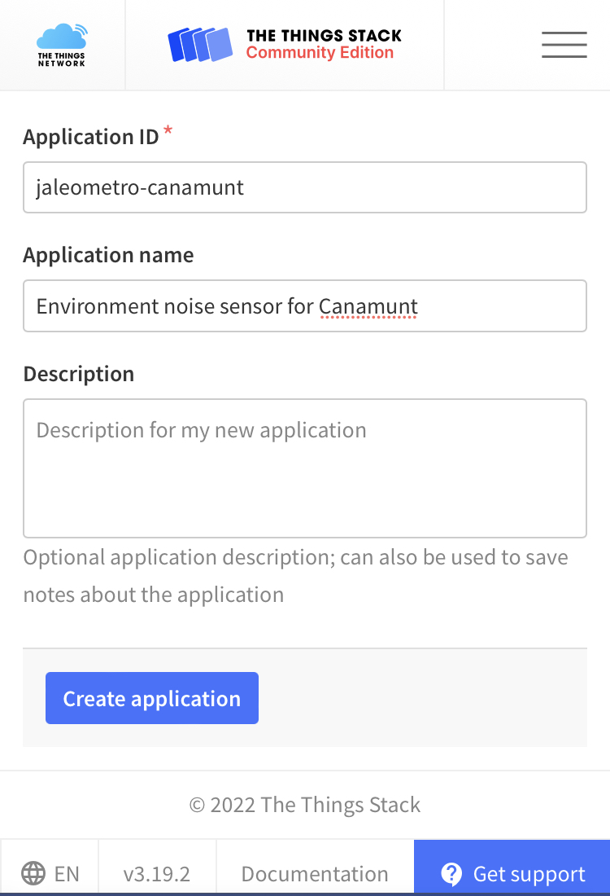
Task: Click into the Application name field
Action: (305, 306)
